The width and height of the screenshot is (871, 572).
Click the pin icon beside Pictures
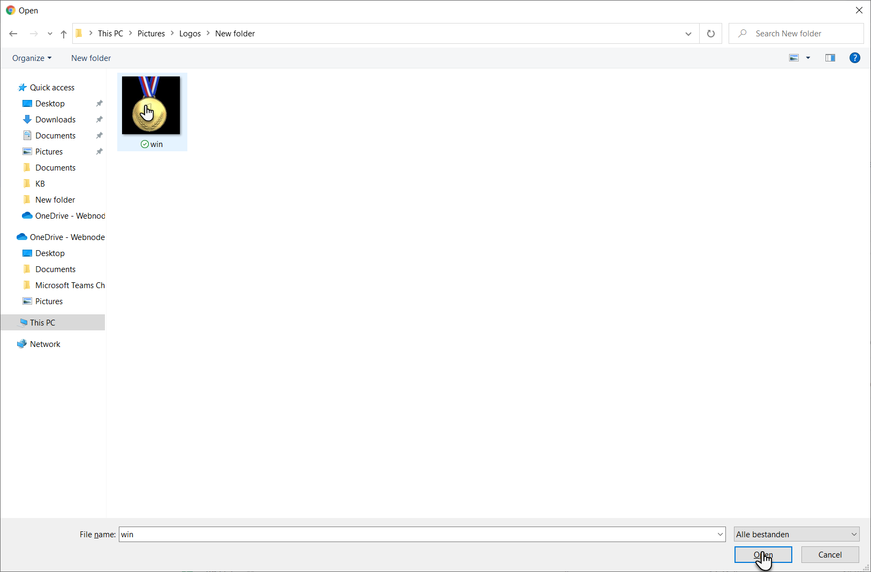point(99,152)
